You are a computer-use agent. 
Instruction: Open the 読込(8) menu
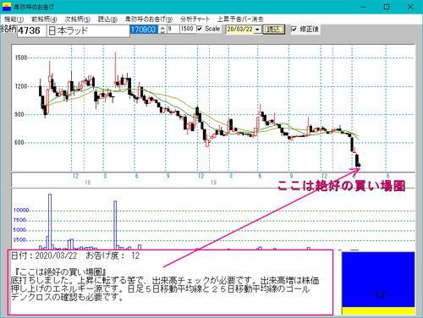pos(107,19)
